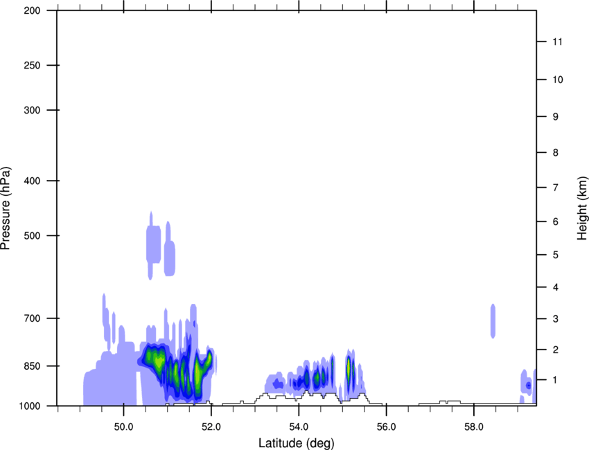This screenshot has height=450, width=589.
Task: Click the 500 pressure tick label
Action: tap(32, 235)
